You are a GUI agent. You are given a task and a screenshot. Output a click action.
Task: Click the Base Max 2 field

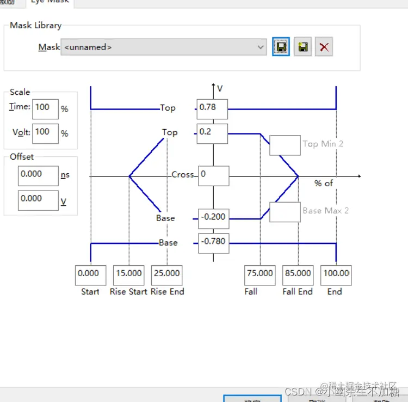[x=285, y=212]
